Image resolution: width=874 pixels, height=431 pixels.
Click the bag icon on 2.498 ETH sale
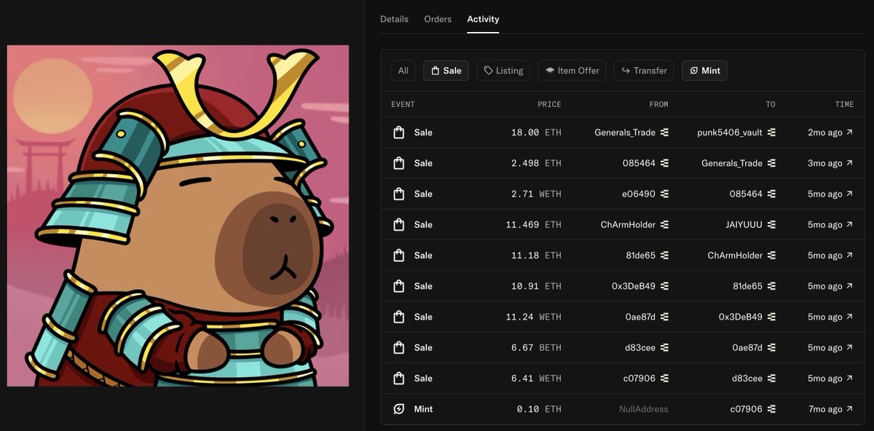click(398, 163)
